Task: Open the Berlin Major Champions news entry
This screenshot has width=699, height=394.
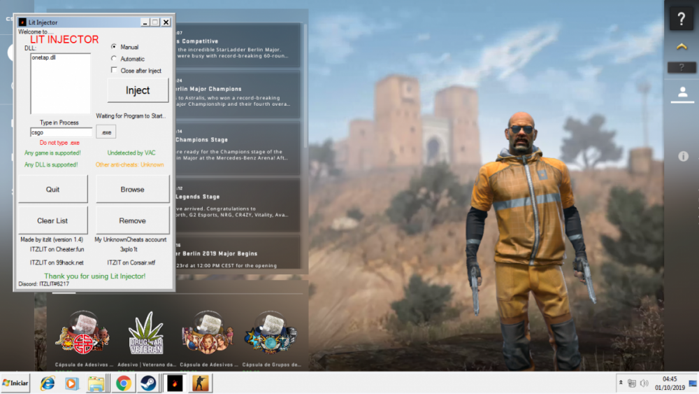Action: pyautogui.click(x=238, y=94)
